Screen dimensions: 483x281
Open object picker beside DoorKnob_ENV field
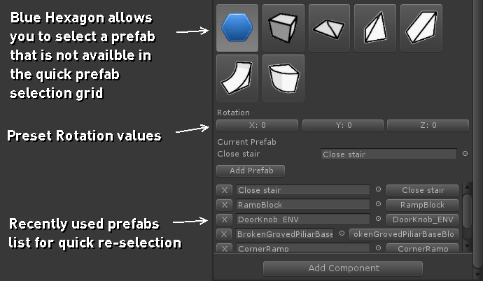click(378, 219)
